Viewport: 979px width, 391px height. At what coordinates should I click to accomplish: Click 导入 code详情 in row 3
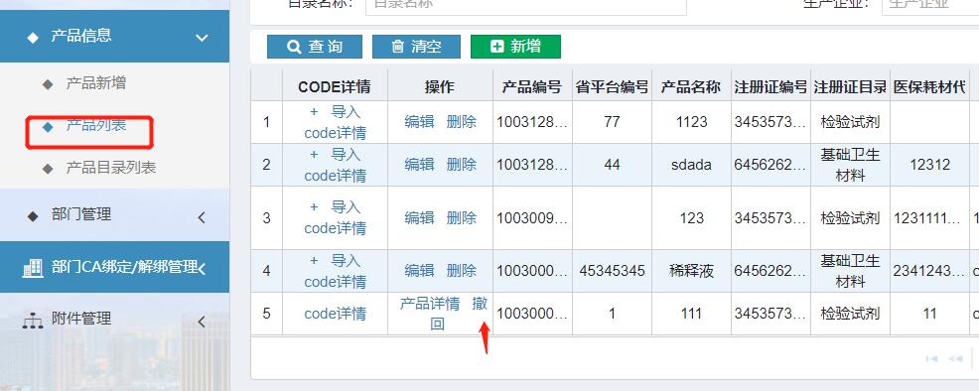click(336, 217)
